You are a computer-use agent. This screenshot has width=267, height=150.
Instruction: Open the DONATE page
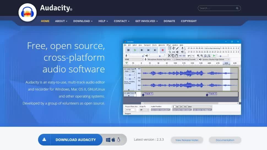[x=169, y=21]
